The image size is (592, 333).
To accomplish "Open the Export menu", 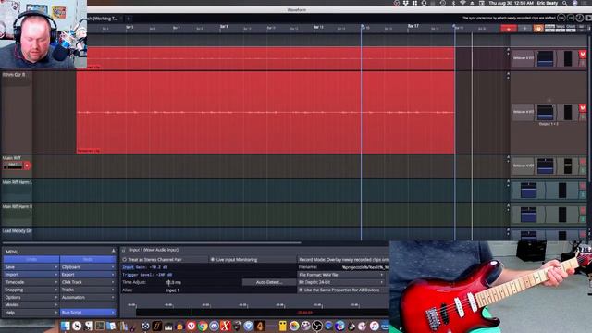I will click(x=88, y=275).
